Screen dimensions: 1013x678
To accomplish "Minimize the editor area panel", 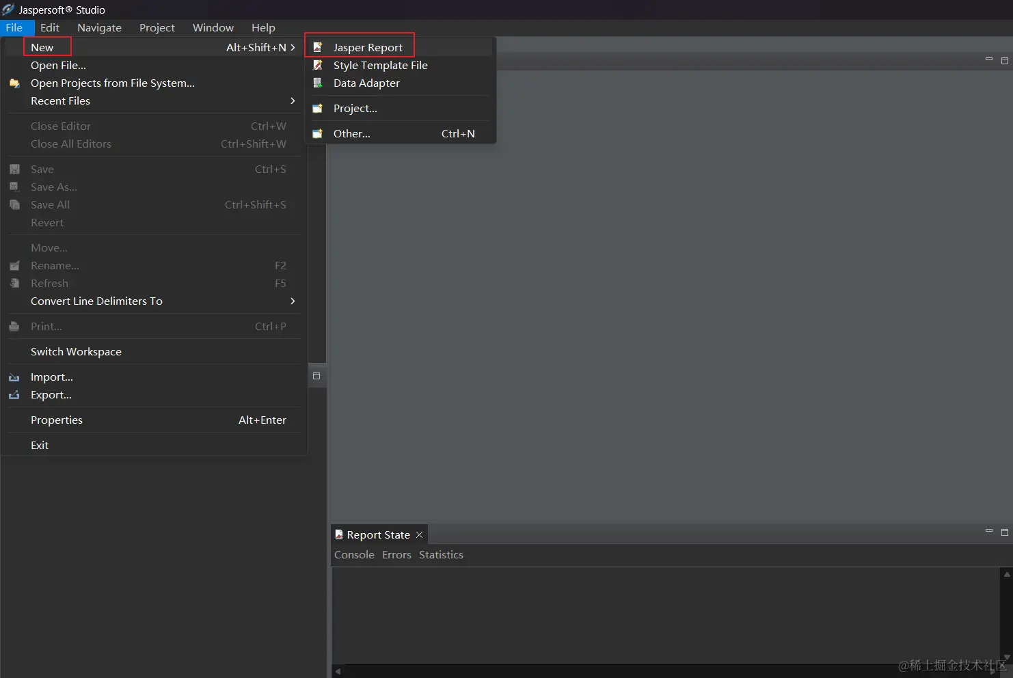I will (988, 59).
